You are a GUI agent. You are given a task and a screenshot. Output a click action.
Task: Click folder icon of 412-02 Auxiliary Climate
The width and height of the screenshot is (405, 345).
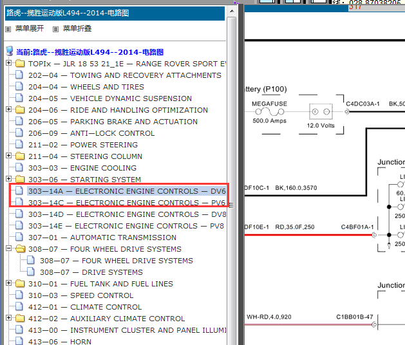[x=20, y=318]
